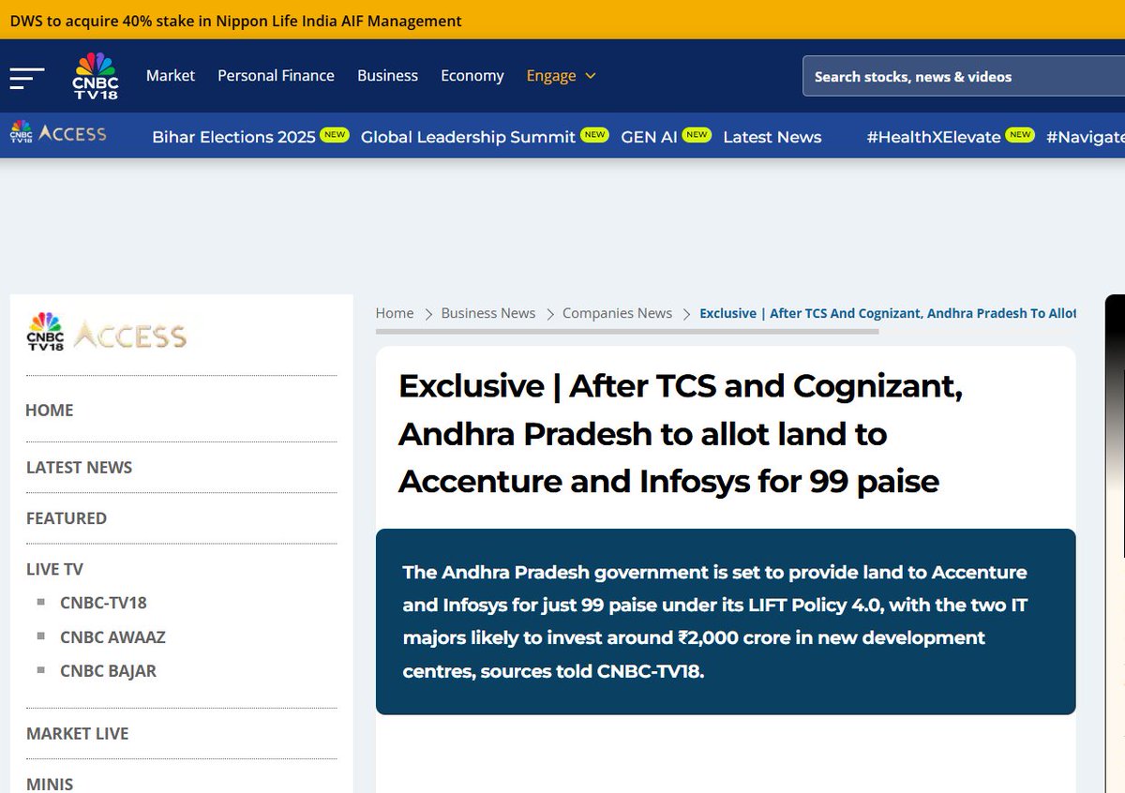Open the Market menu
Screen dimensions: 1125x793
coord(171,76)
